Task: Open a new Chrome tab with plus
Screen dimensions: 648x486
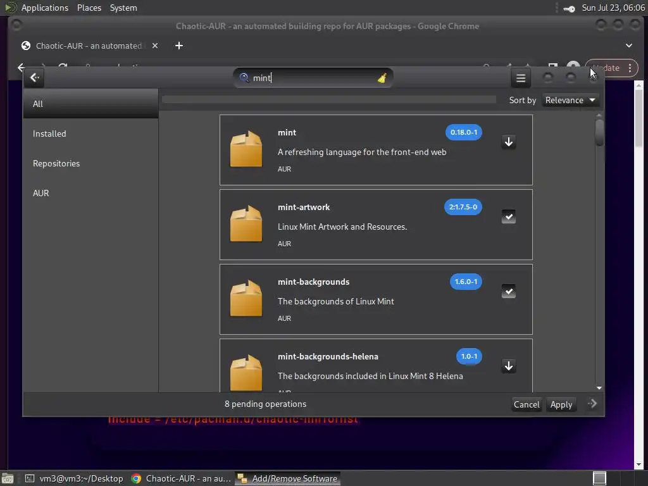Action: tap(179, 46)
